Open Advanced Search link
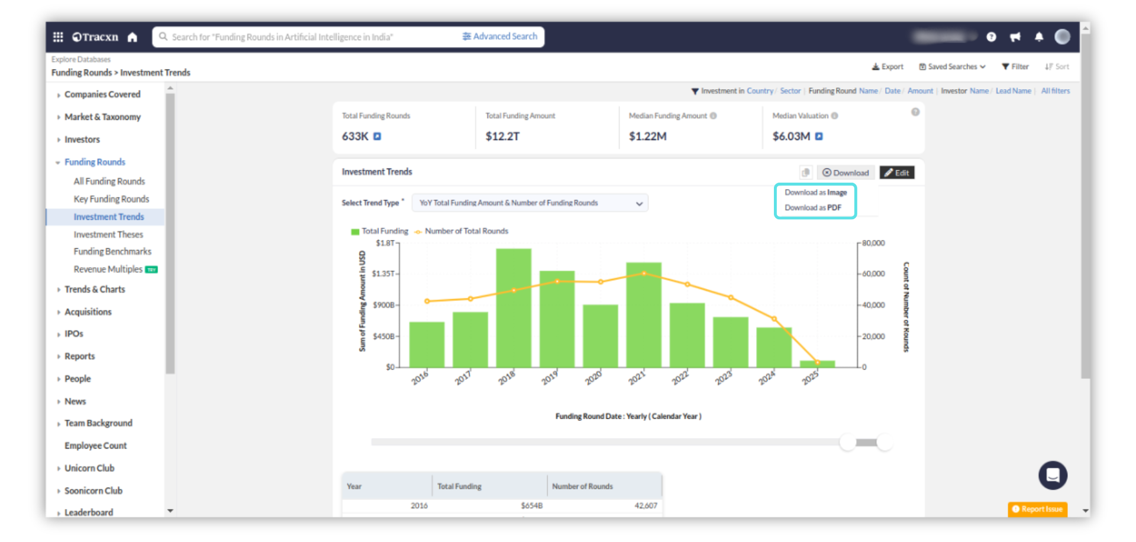This screenshot has width=1136, height=542. click(x=500, y=37)
